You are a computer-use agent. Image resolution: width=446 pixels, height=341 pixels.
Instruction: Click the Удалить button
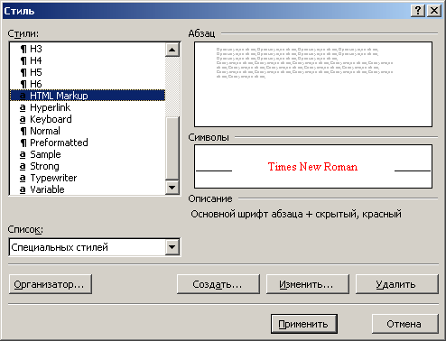396,284
